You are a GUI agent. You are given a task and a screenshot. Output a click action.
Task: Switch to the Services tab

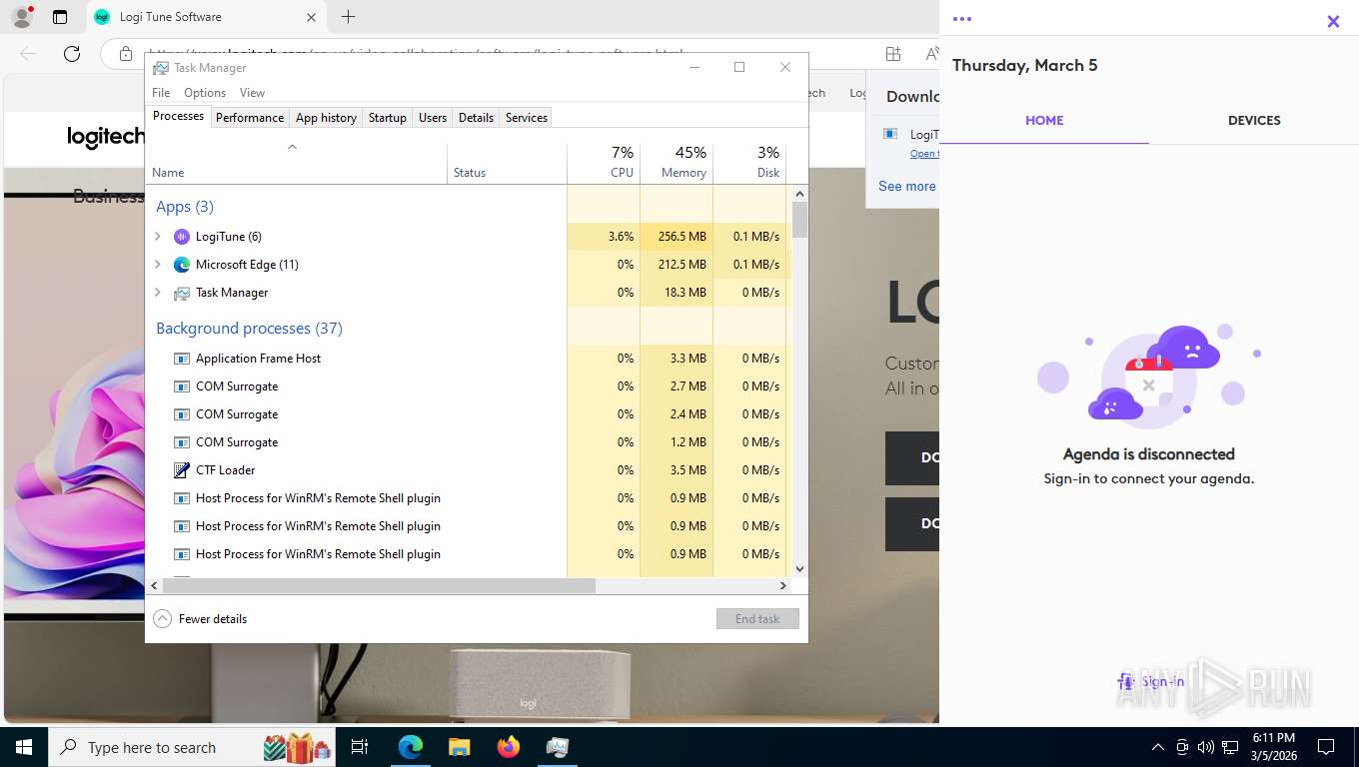[x=527, y=118]
